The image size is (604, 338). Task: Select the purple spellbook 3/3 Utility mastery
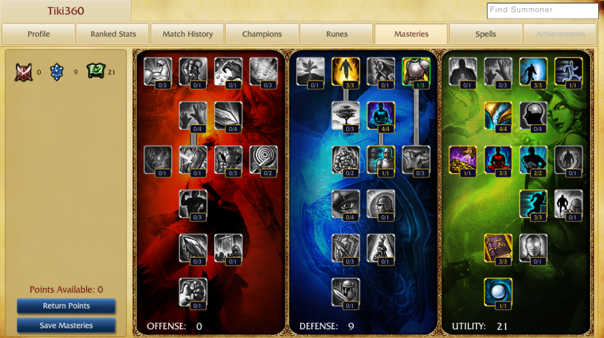click(x=498, y=249)
